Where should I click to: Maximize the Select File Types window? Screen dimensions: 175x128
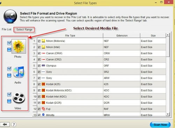[161, 2]
